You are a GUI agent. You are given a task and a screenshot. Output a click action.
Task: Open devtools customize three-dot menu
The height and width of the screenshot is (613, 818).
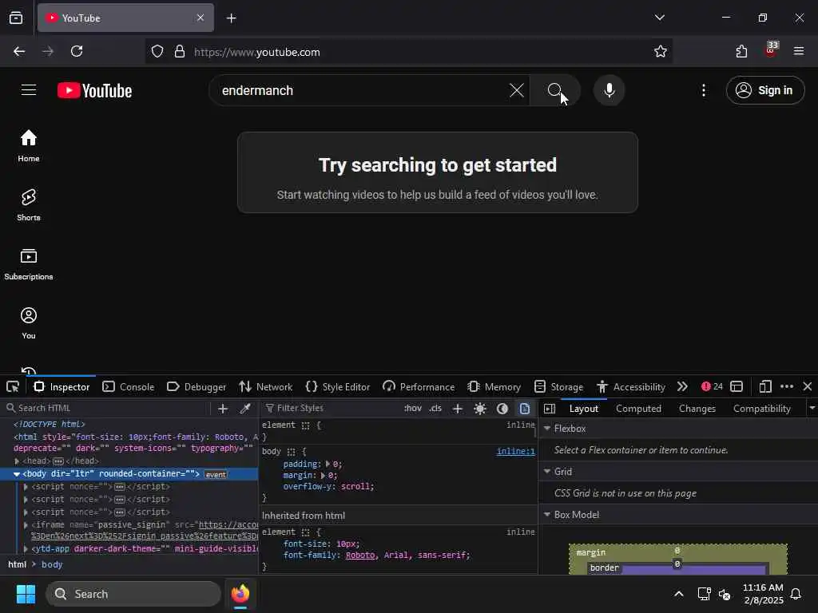click(x=787, y=387)
